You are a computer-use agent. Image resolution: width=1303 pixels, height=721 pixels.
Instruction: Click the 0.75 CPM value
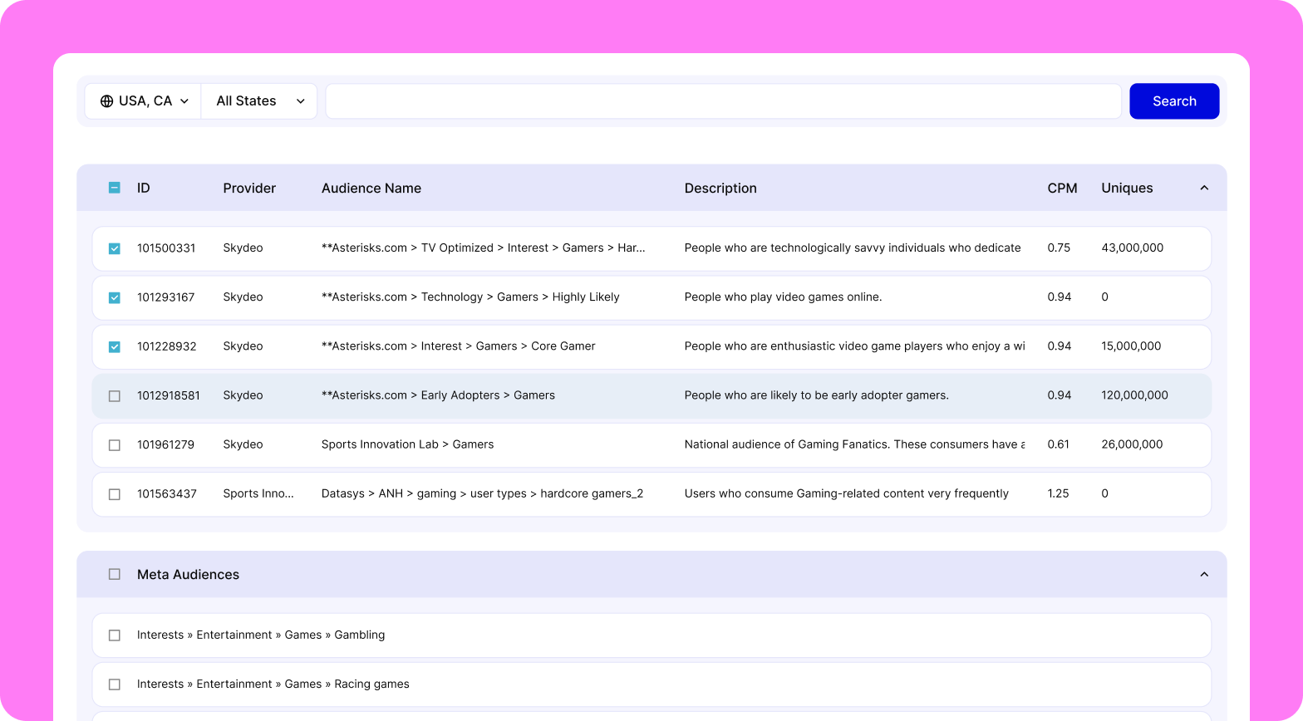1059,248
